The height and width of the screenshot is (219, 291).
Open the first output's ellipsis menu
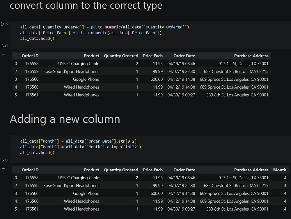pos(3,54)
